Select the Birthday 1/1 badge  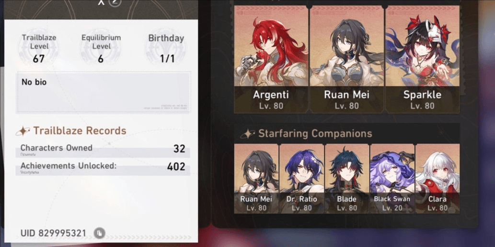click(166, 48)
